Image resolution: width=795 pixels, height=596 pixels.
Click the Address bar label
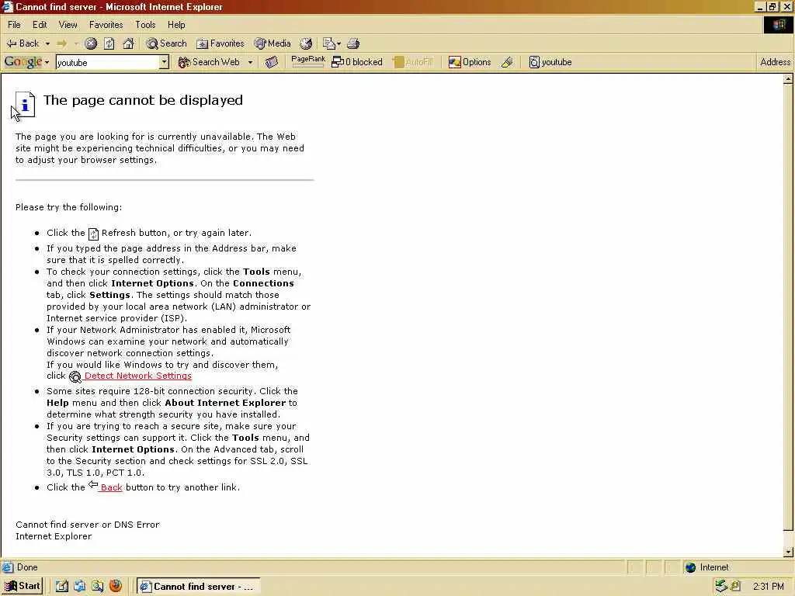776,62
